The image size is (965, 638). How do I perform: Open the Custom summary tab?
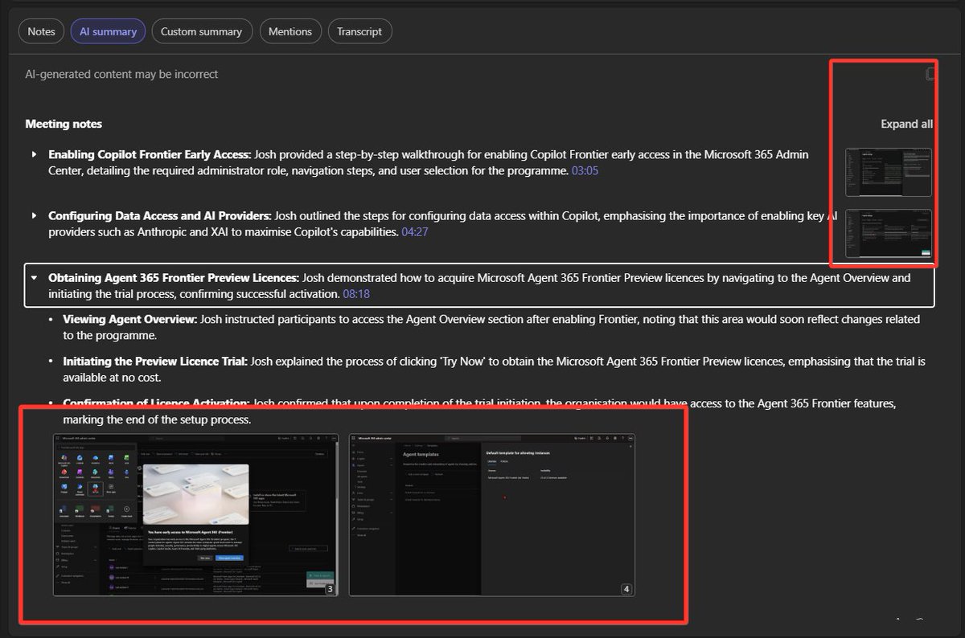(x=201, y=31)
